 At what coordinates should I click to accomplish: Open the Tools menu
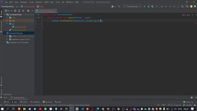[58, 2]
